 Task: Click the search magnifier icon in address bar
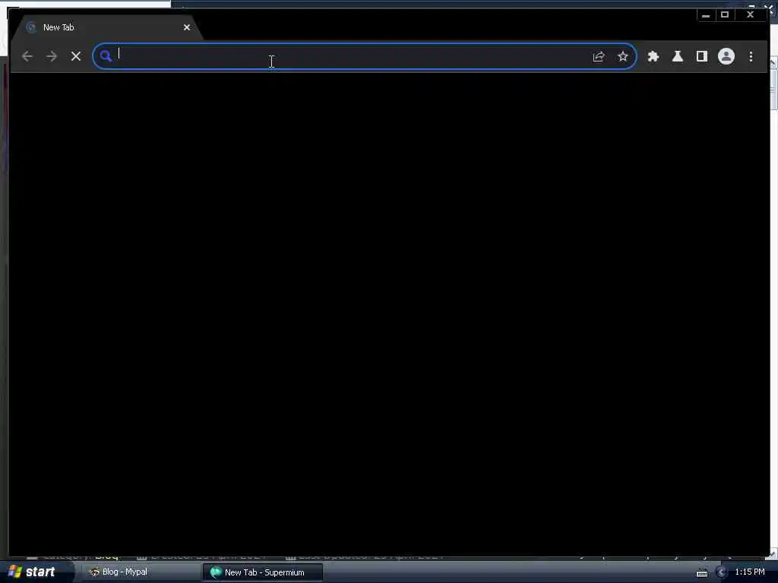[106, 56]
